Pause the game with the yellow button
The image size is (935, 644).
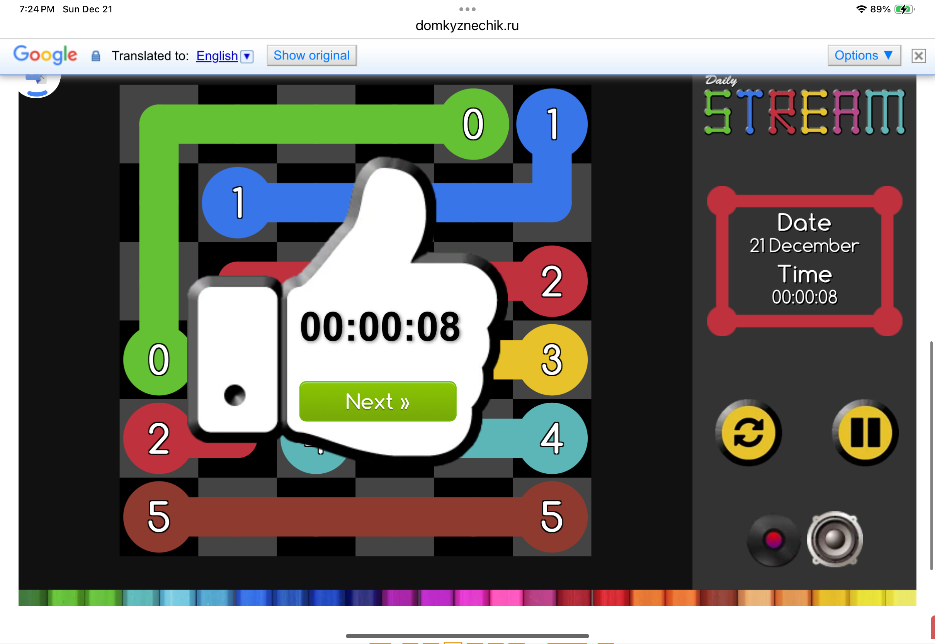pos(865,433)
